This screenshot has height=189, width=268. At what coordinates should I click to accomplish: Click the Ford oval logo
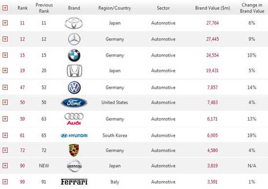pos(74,103)
